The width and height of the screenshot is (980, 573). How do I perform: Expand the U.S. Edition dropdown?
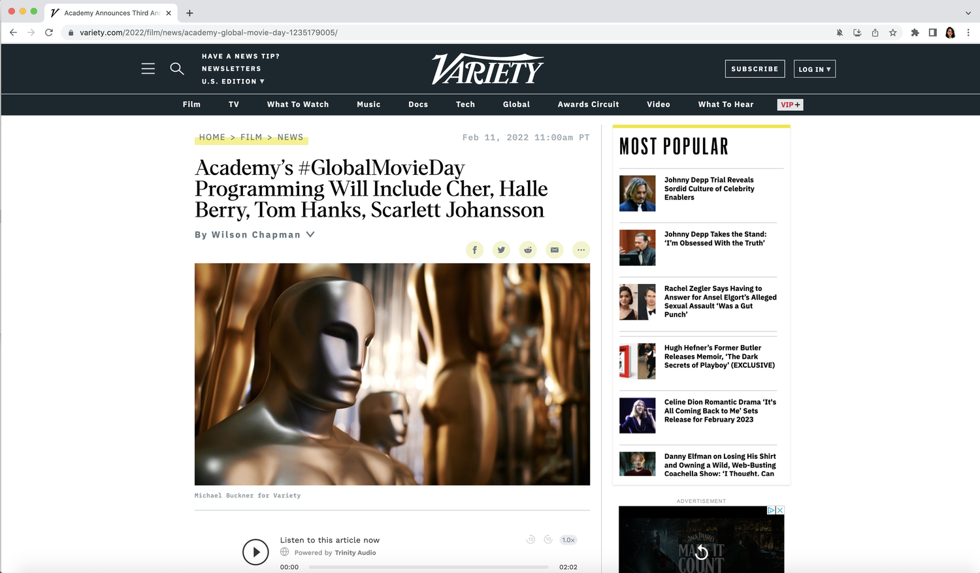(233, 82)
